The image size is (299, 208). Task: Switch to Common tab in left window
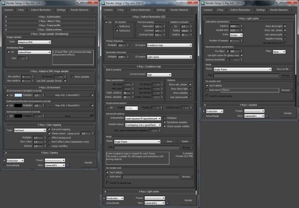9,10
